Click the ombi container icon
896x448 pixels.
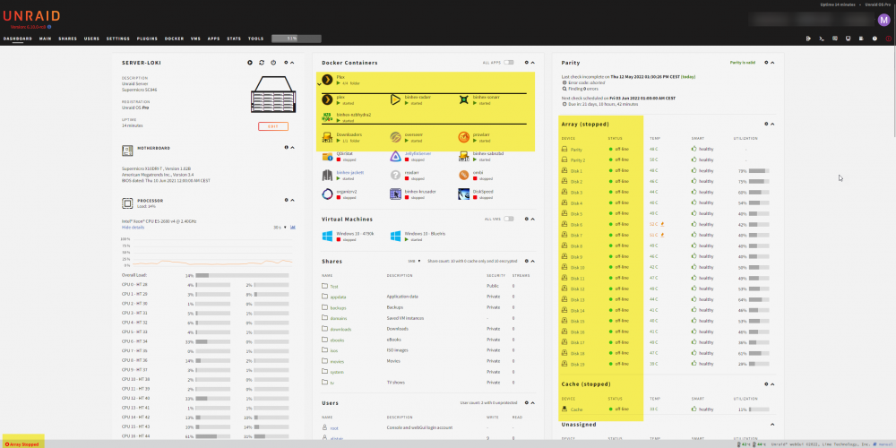[x=464, y=175]
